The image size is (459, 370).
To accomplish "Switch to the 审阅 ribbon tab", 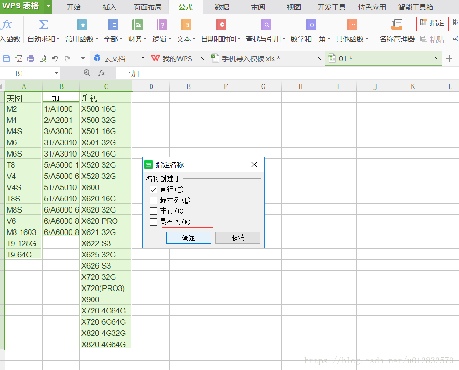I will 258,7.
